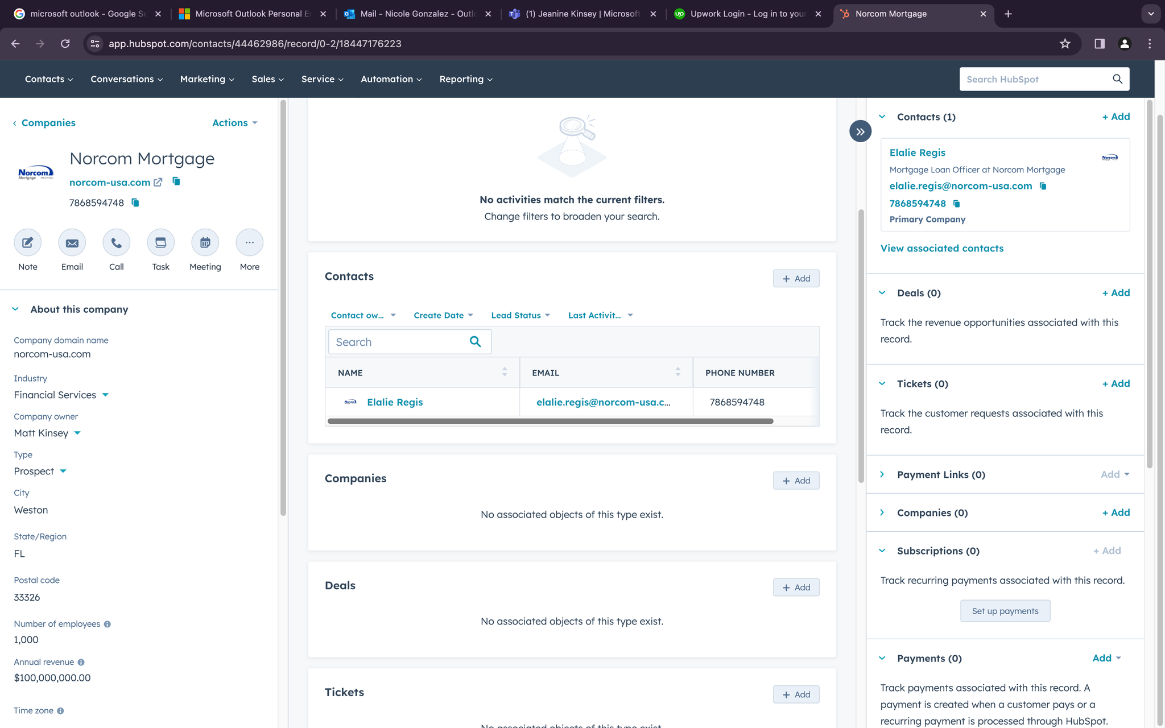Screen dimensions: 1165x728
Task: Open the Actions dropdown menu
Action: 234,123
